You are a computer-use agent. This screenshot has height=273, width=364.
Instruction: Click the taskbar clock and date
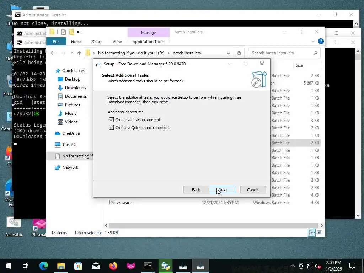click(334, 266)
